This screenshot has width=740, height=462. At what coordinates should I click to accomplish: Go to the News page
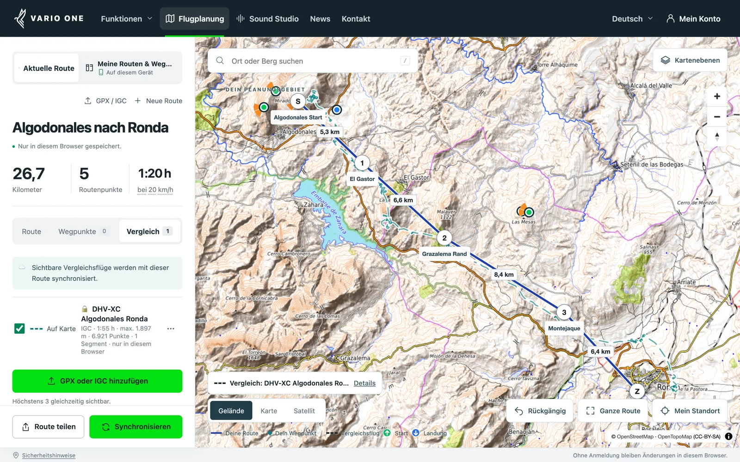click(320, 18)
